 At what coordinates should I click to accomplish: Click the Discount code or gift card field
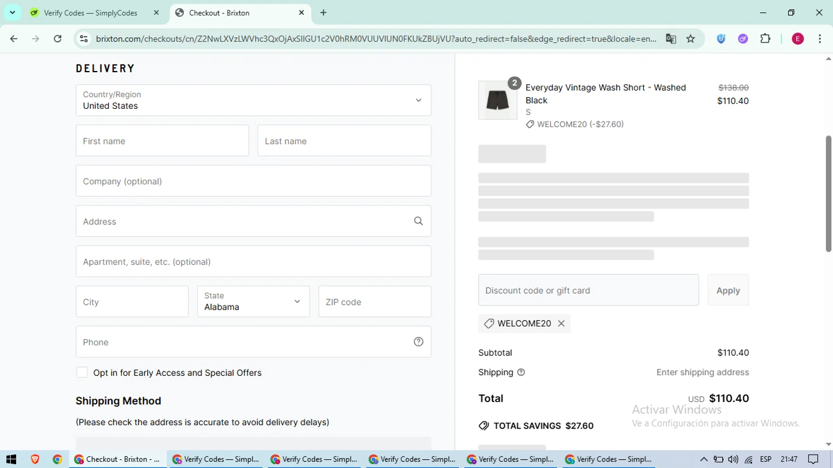click(589, 290)
